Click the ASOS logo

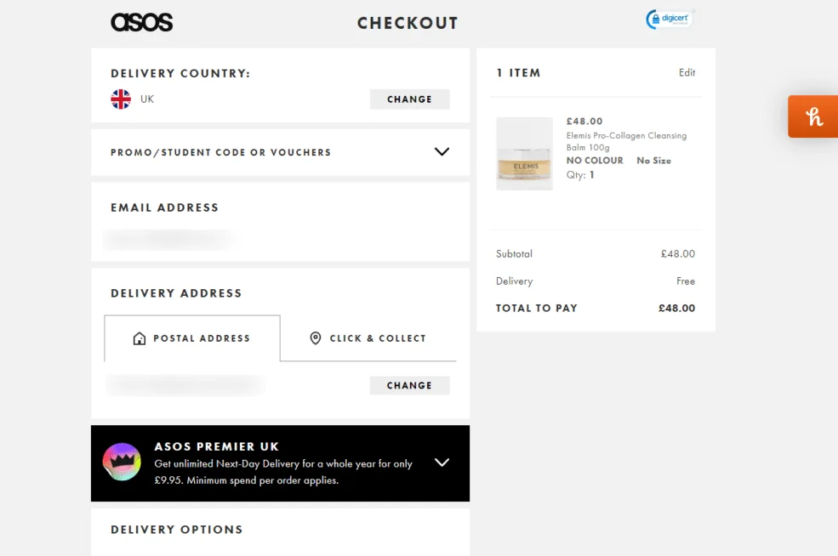(141, 22)
